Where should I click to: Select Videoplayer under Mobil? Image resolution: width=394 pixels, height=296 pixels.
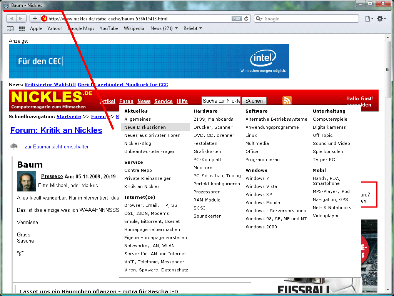326,216
